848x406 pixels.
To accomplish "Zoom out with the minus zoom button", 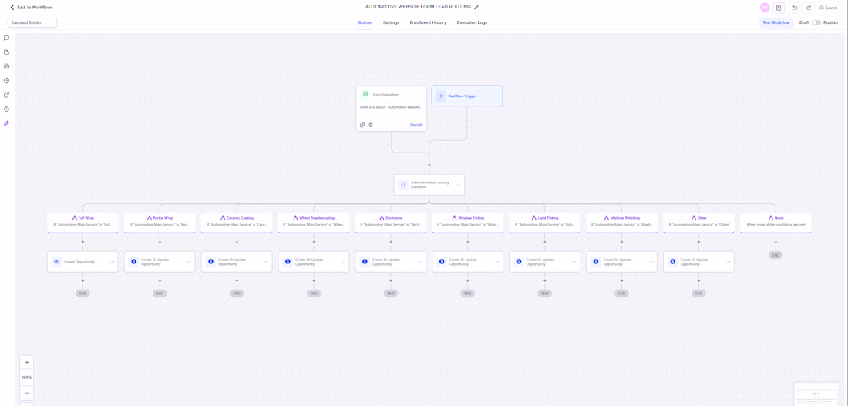I will tap(26, 392).
